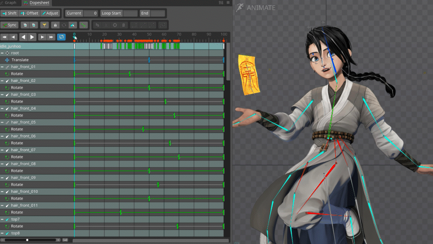Click the Offset keys button
This screenshot has height=244, width=433.
(29, 13)
